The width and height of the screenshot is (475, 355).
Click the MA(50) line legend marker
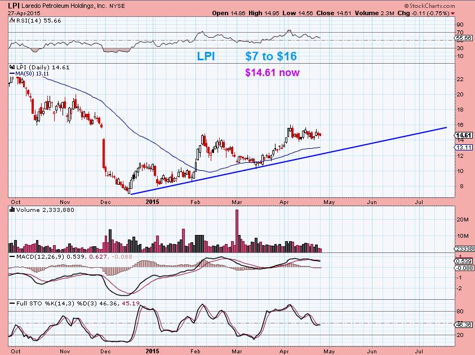pos(12,74)
